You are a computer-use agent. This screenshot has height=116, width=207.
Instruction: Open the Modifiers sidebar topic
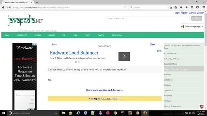pos(168,96)
